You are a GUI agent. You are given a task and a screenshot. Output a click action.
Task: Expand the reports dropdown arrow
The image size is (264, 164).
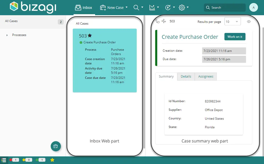coord(158,7)
